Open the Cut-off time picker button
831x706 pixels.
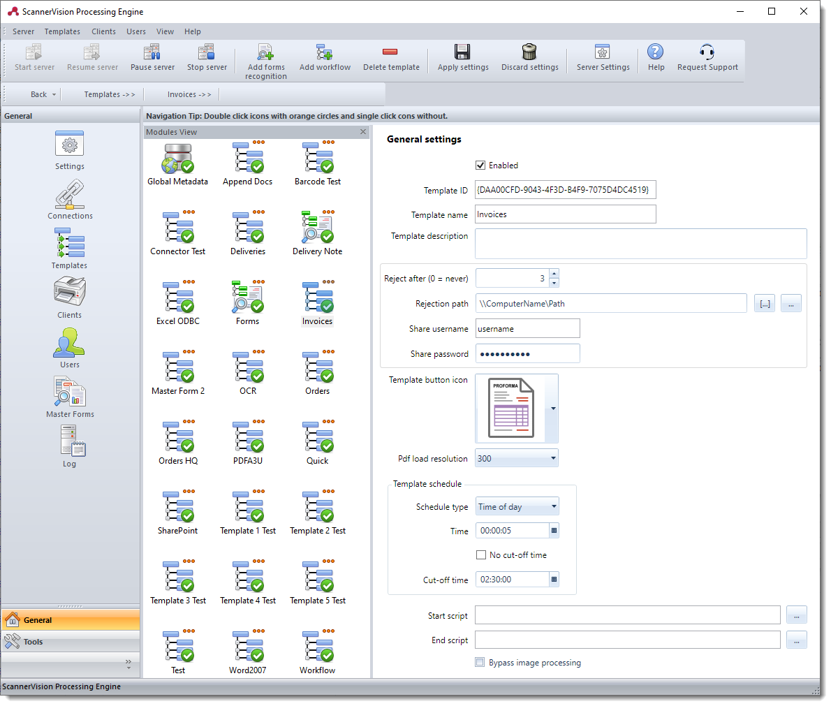tap(554, 580)
